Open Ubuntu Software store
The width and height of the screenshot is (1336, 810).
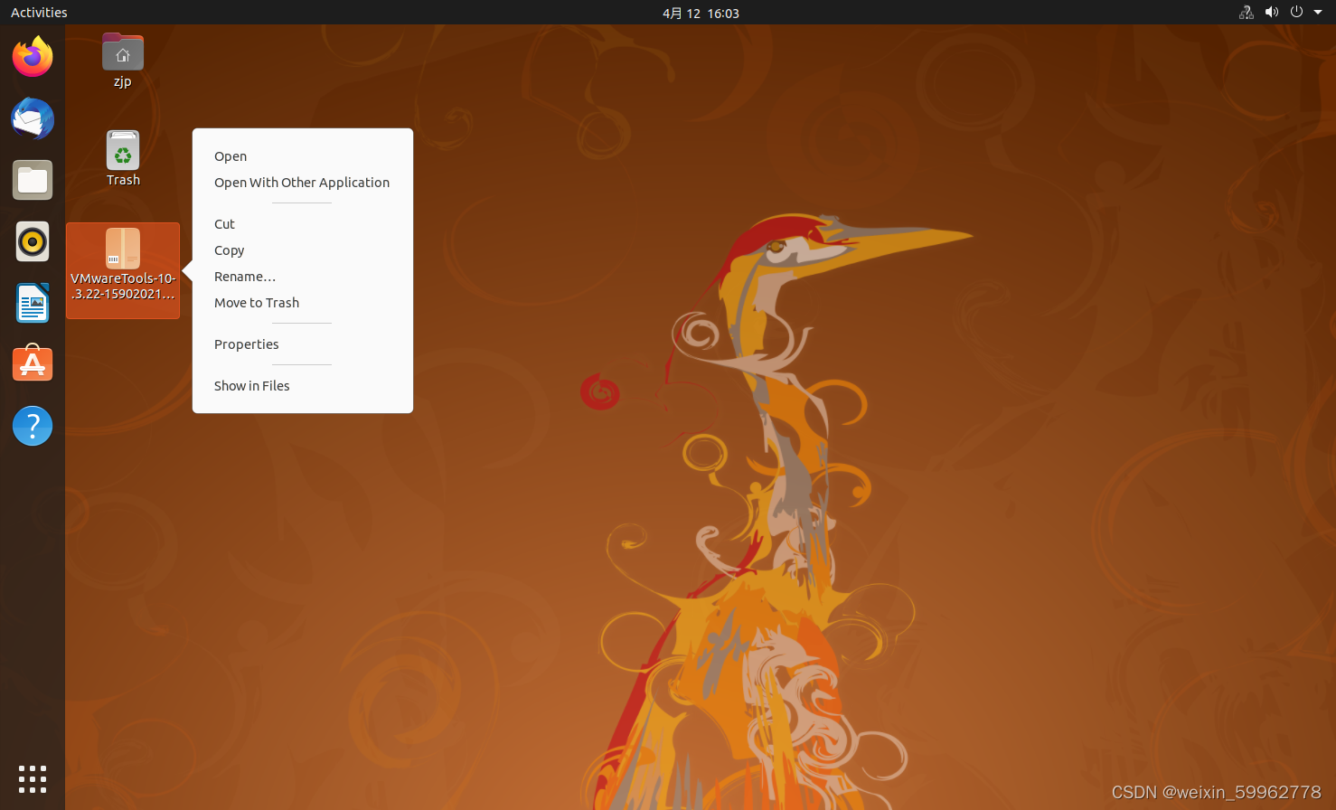33,364
